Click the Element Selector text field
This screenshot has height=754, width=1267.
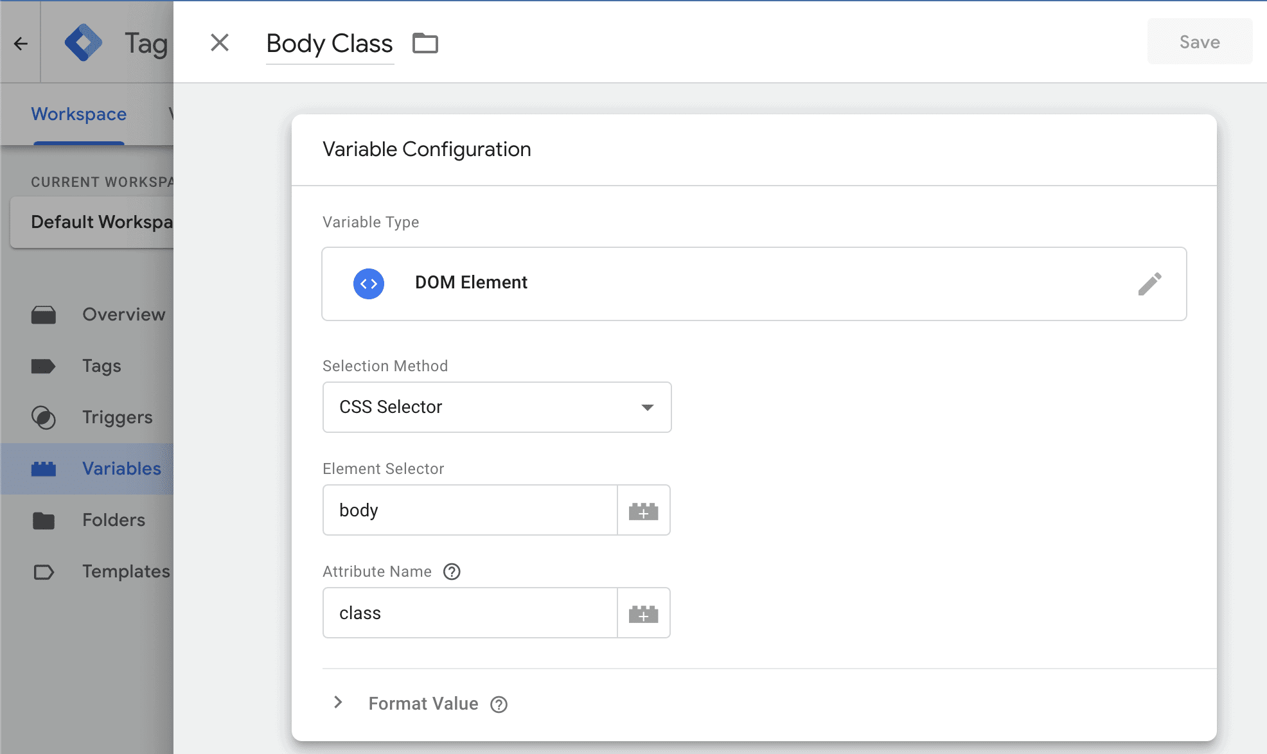pos(470,511)
